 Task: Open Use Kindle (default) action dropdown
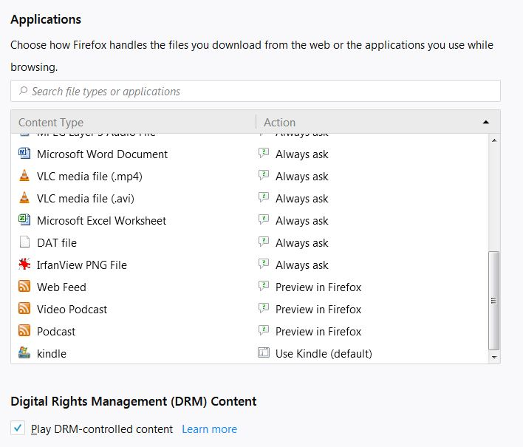coord(323,353)
